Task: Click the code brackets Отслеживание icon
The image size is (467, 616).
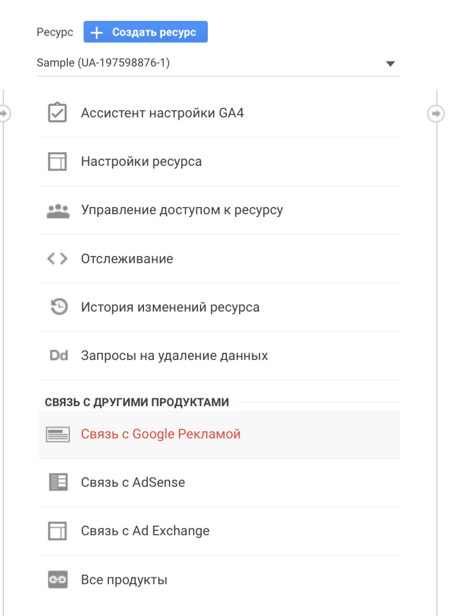Action: [57, 259]
